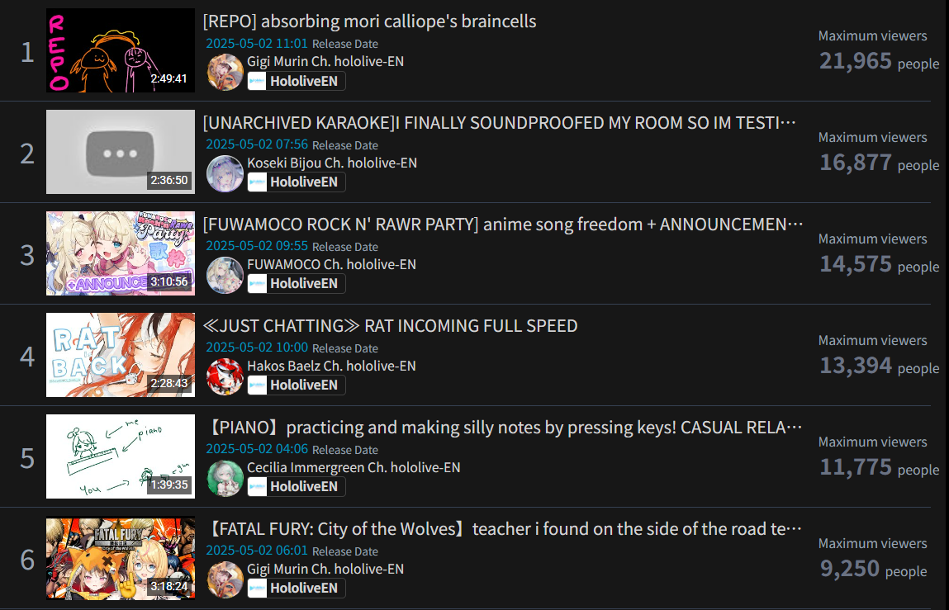Select HololiveEN badge under Hakos Baelz

297,385
